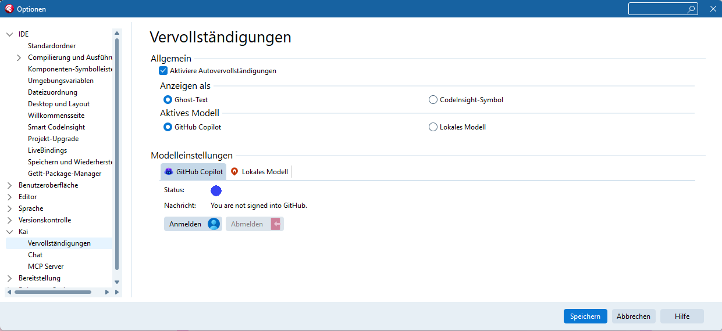
Task: Open Desktop und Layout settings
Action: tap(59, 104)
